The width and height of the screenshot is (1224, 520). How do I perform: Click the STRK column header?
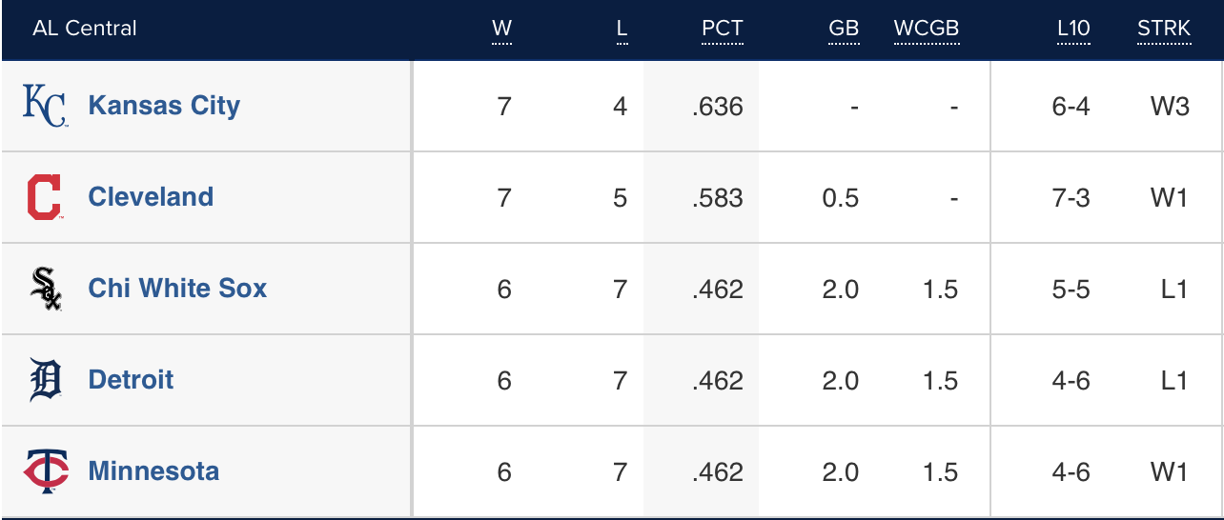click(1163, 29)
